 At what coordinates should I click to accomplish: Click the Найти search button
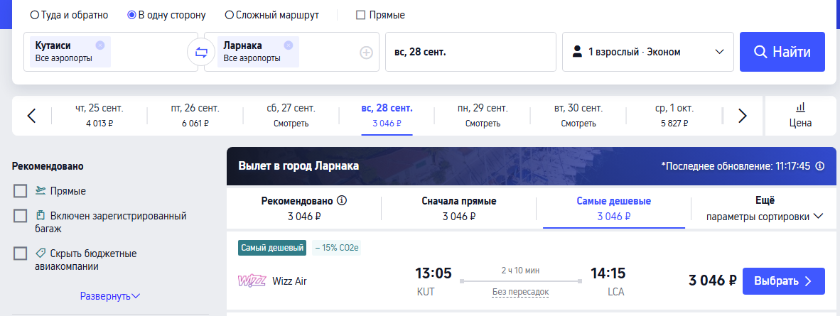point(782,52)
